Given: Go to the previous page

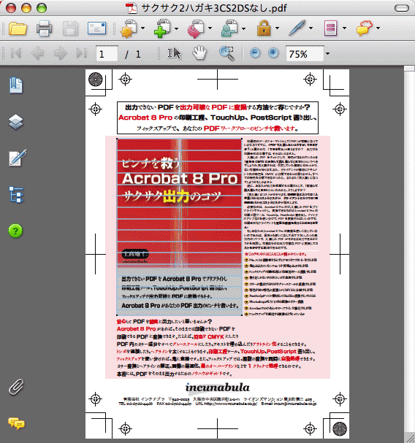Looking at the screenshot, I should click(37, 53).
